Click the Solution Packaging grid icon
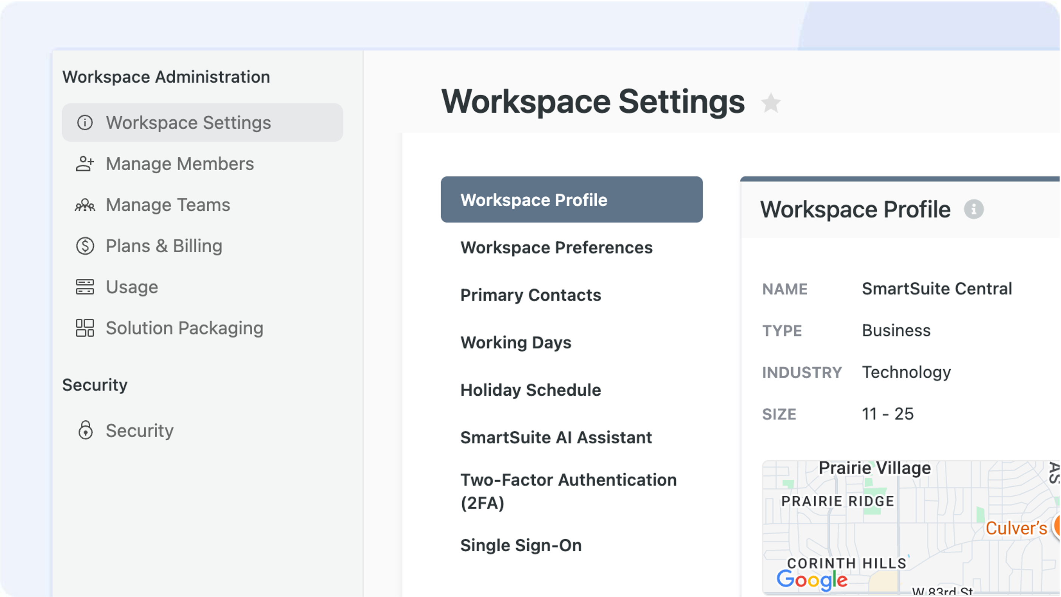The width and height of the screenshot is (1061, 597). point(85,328)
